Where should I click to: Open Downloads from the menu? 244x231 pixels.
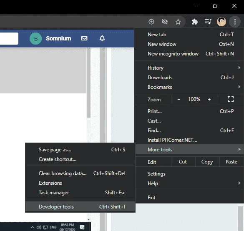coord(189,78)
